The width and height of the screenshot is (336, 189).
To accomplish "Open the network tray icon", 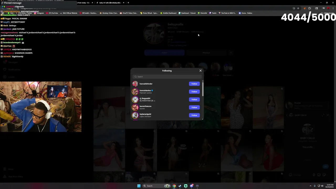I will [319, 186].
